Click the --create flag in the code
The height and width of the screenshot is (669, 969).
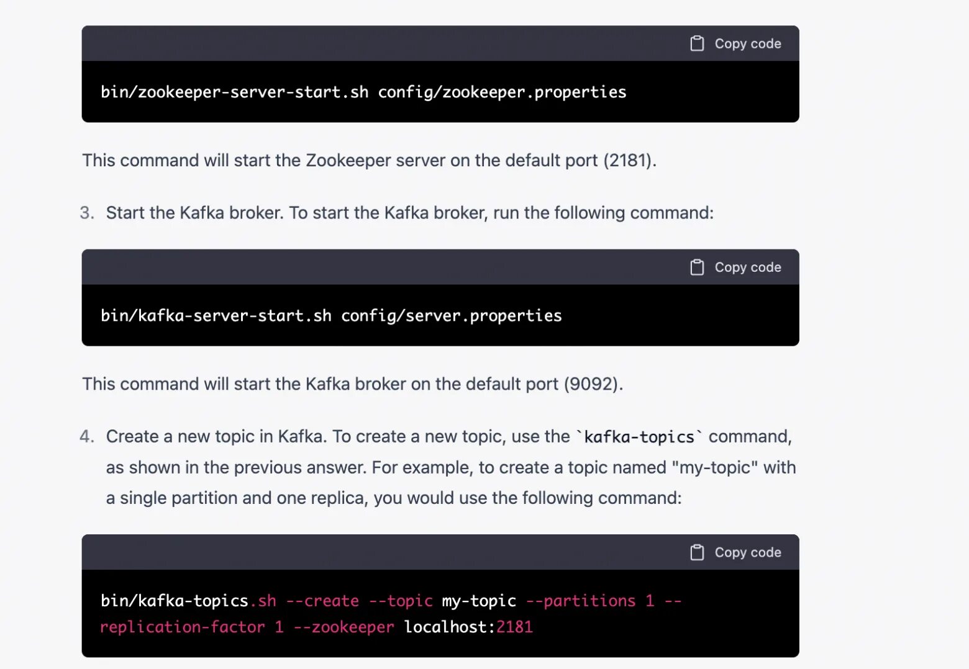322,601
